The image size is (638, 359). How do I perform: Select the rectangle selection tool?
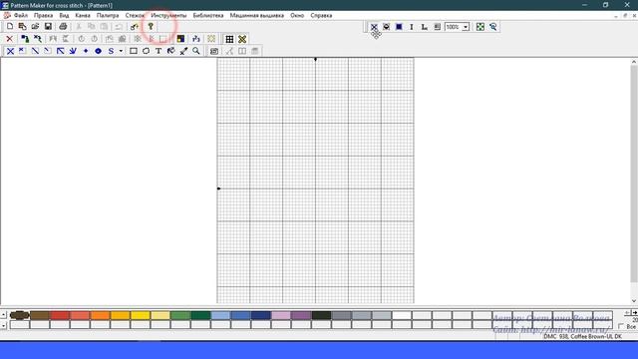tap(133, 51)
